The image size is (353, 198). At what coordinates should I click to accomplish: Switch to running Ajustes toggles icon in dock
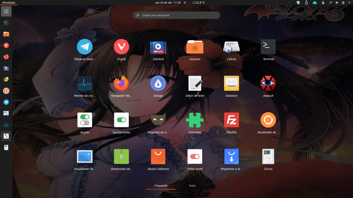pyautogui.click(x=6, y=136)
